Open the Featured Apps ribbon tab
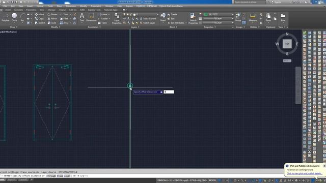This screenshot has height=183, width=326. pyautogui.click(x=111, y=10)
